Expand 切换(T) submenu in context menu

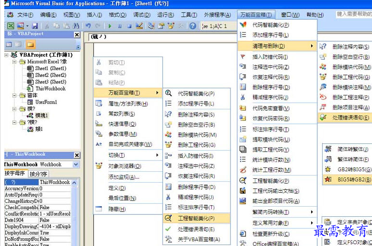128,155
